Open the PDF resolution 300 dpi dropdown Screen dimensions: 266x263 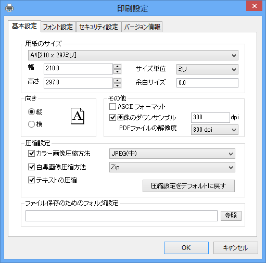tap(214, 130)
